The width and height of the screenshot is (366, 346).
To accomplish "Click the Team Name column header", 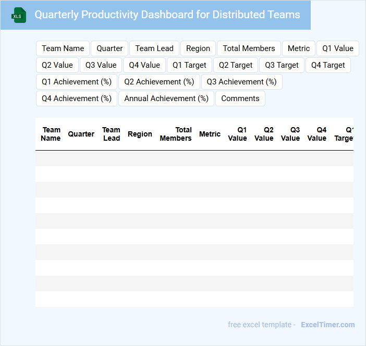I will 51,134.
